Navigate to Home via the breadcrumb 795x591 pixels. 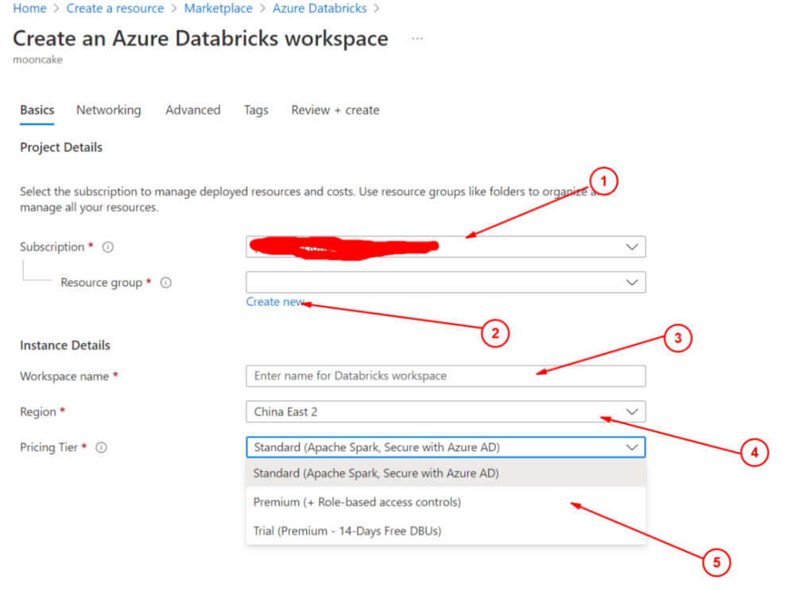click(29, 8)
